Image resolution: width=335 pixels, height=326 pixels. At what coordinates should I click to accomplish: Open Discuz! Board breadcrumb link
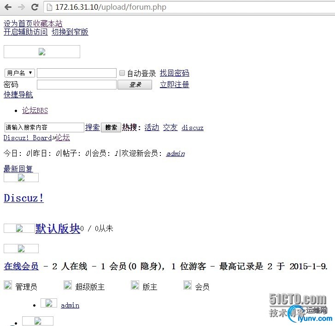pos(28,138)
